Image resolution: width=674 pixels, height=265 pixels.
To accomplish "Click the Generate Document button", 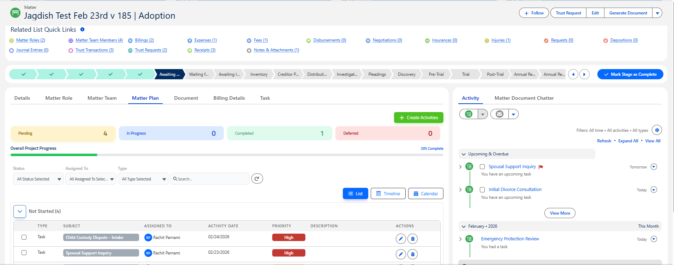I will point(628,13).
